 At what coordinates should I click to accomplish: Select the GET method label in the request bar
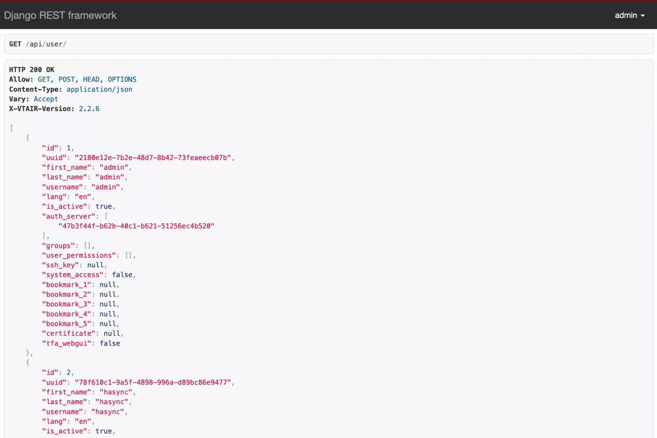click(15, 44)
